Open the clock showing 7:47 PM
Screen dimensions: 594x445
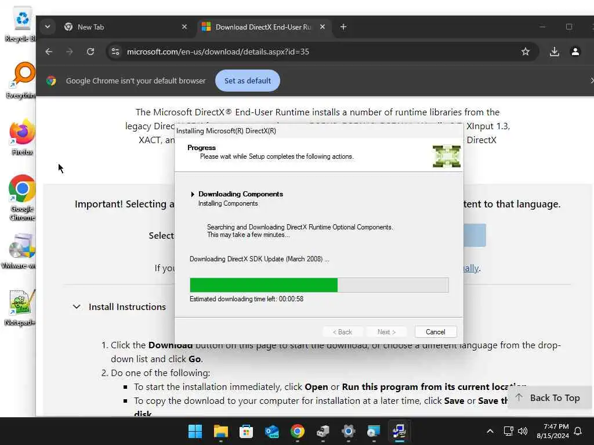553,431
